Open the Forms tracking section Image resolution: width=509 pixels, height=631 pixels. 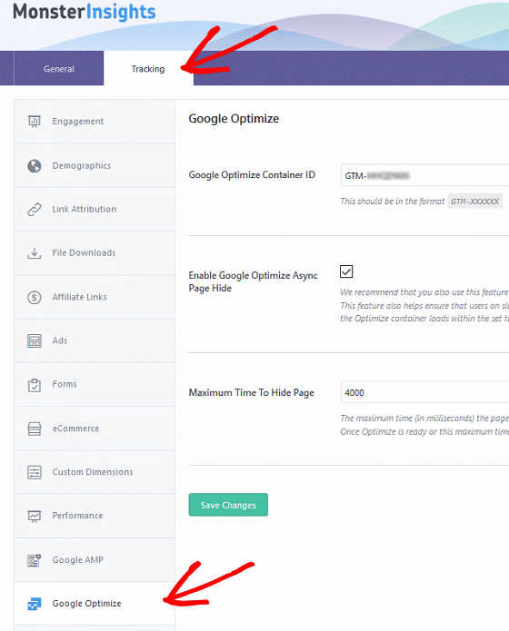[95, 384]
